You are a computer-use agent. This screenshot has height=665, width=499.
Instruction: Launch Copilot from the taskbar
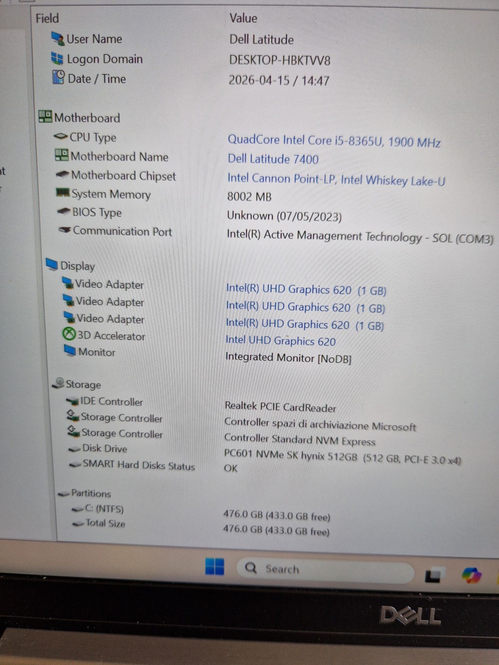click(x=472, y=575)
